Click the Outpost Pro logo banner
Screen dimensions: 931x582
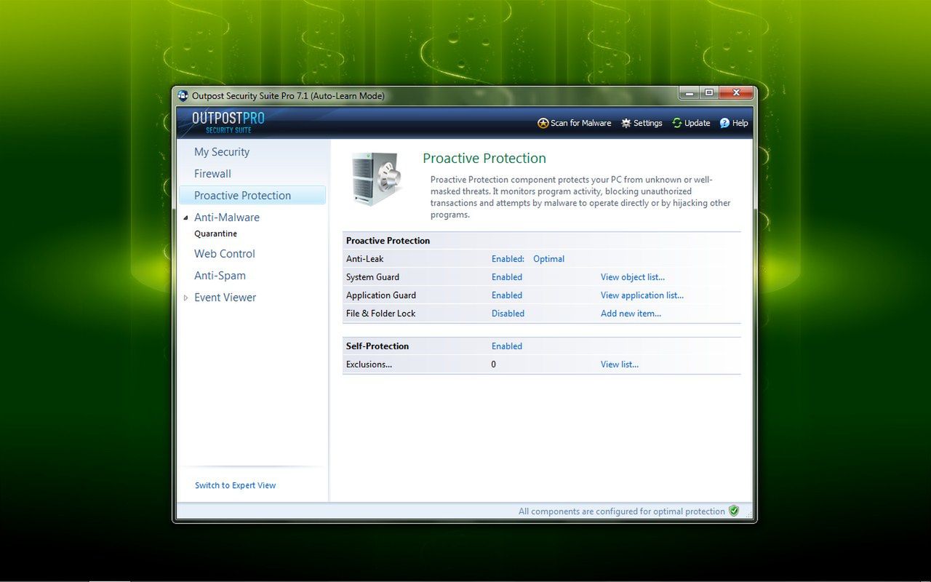click(228, 122)
